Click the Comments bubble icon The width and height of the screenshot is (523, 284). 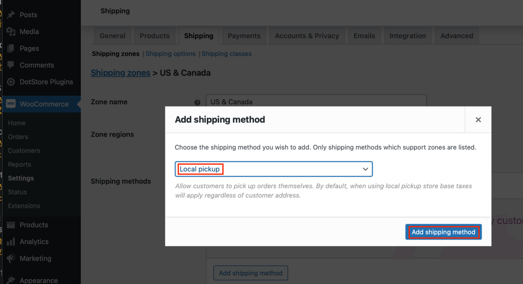click(11, 65)
